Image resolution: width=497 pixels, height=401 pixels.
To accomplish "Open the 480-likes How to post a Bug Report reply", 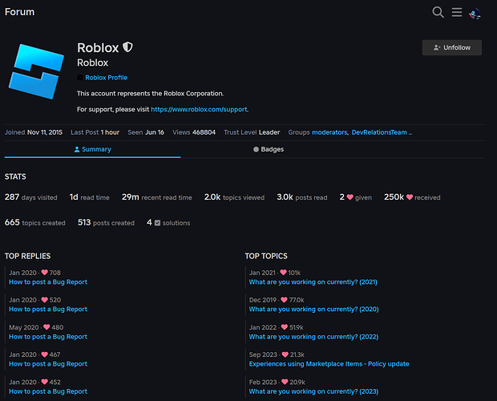I will [x=48, y=337].
